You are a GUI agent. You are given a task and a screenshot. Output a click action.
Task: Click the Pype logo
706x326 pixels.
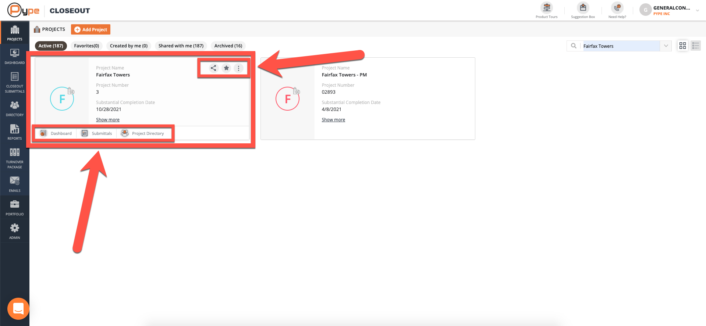coord(23,10)
